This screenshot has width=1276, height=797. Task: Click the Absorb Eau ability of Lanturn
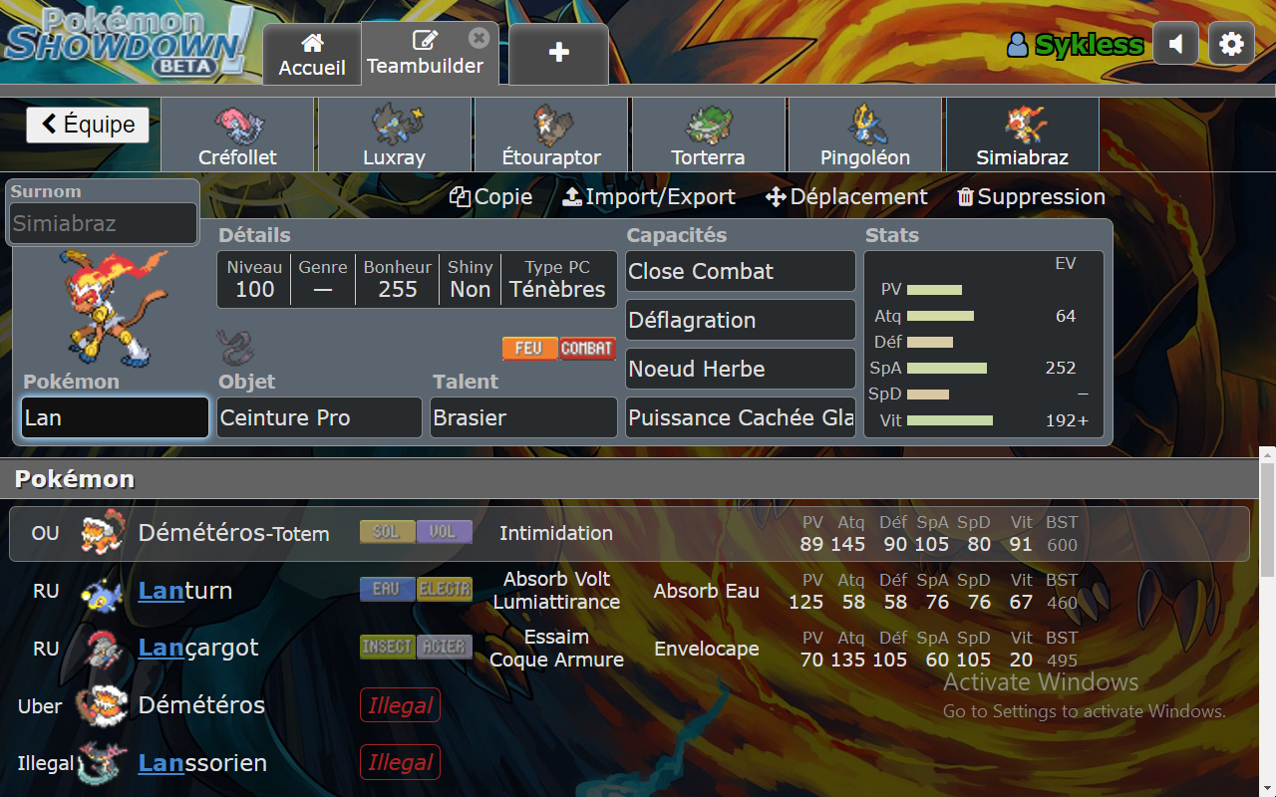[707, 591]
